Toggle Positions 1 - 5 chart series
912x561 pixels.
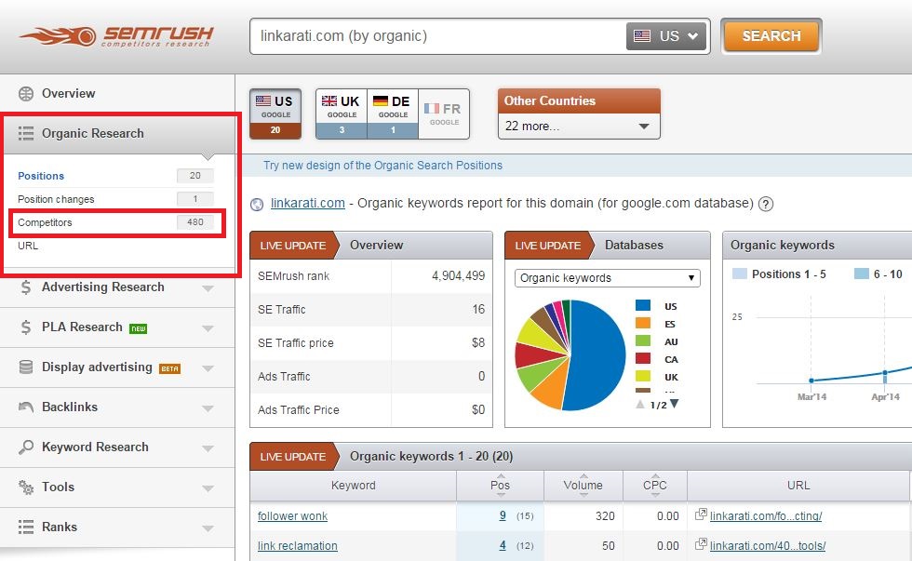pyautogui.click(x=779, y=274)
